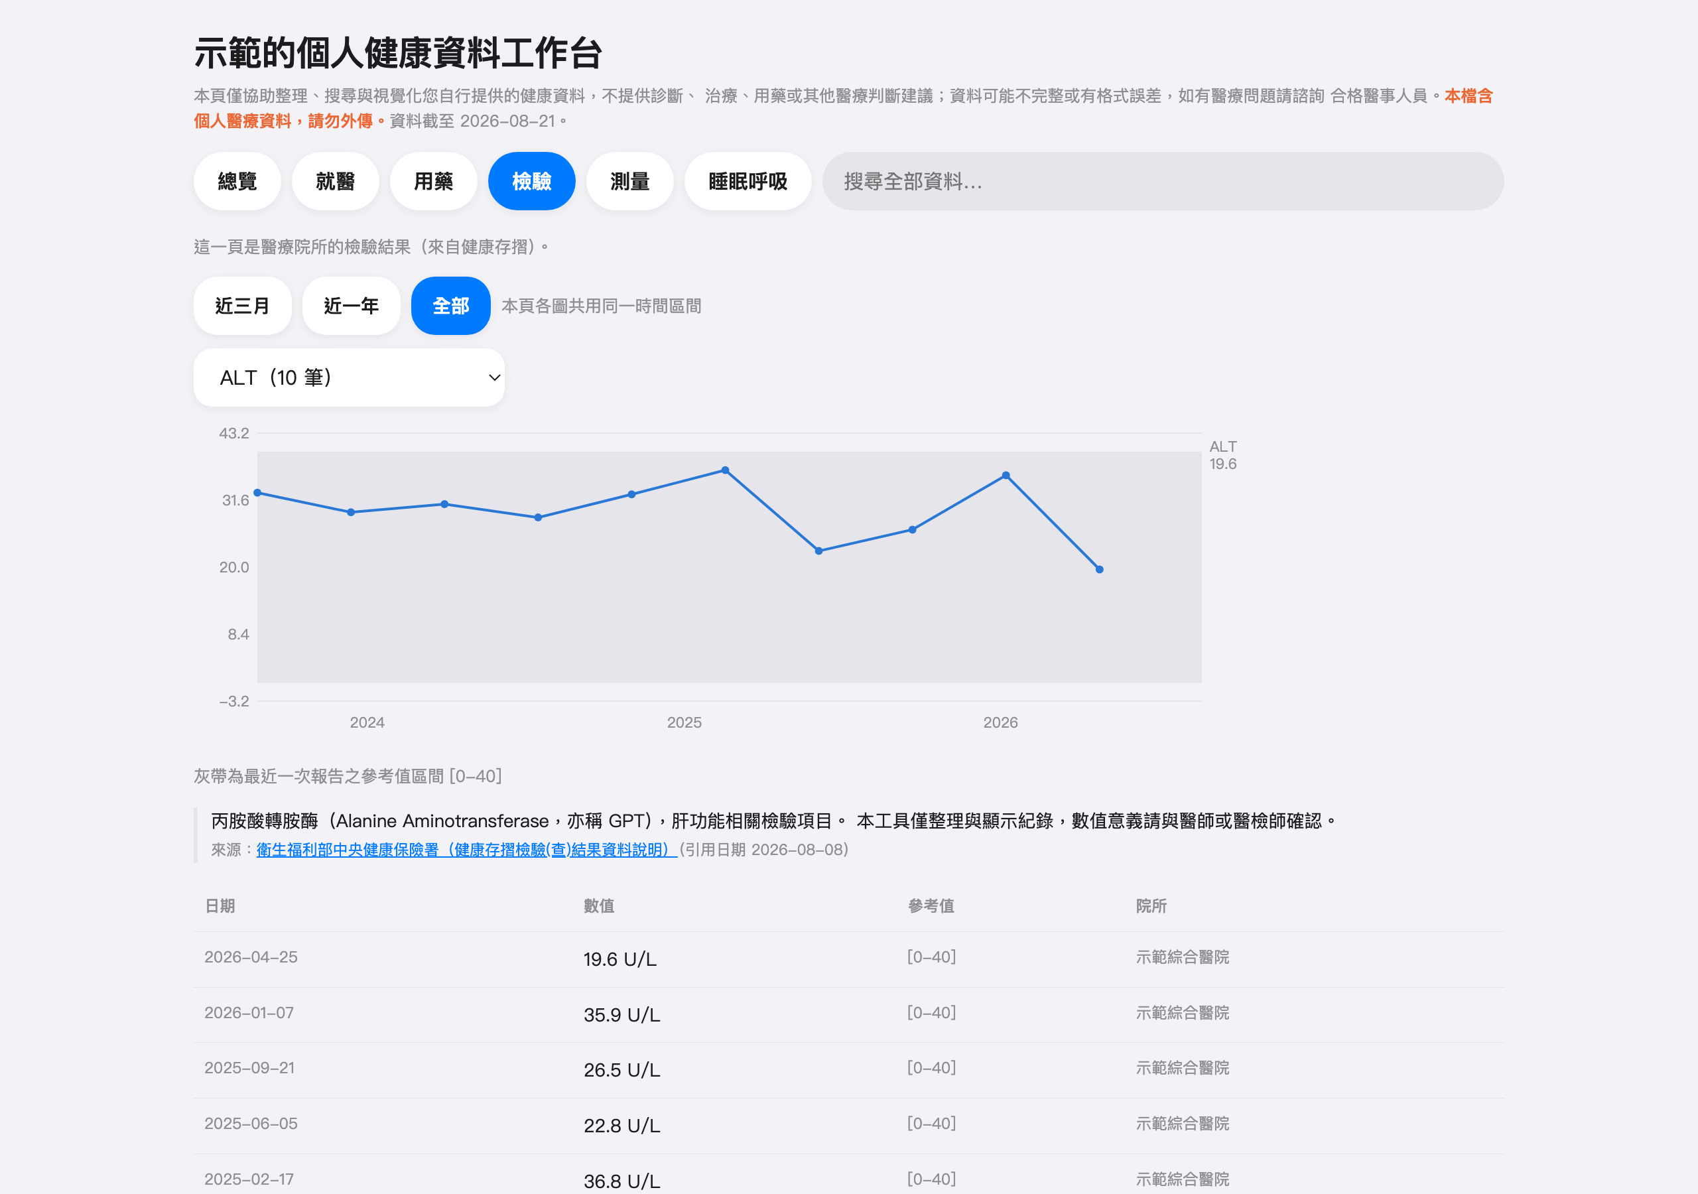Select the 檢驗 tab
1698x1194 pixels.
tap(532, 181)
